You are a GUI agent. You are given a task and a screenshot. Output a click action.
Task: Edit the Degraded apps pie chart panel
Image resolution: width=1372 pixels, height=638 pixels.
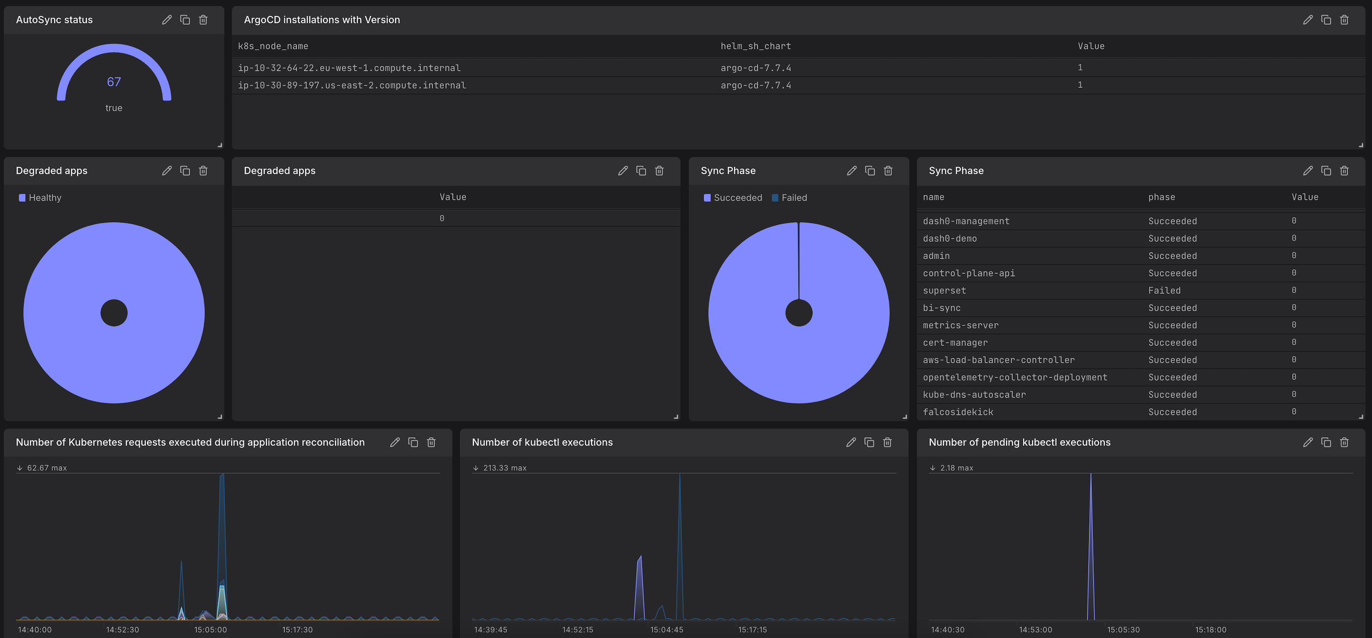(167, 170)
